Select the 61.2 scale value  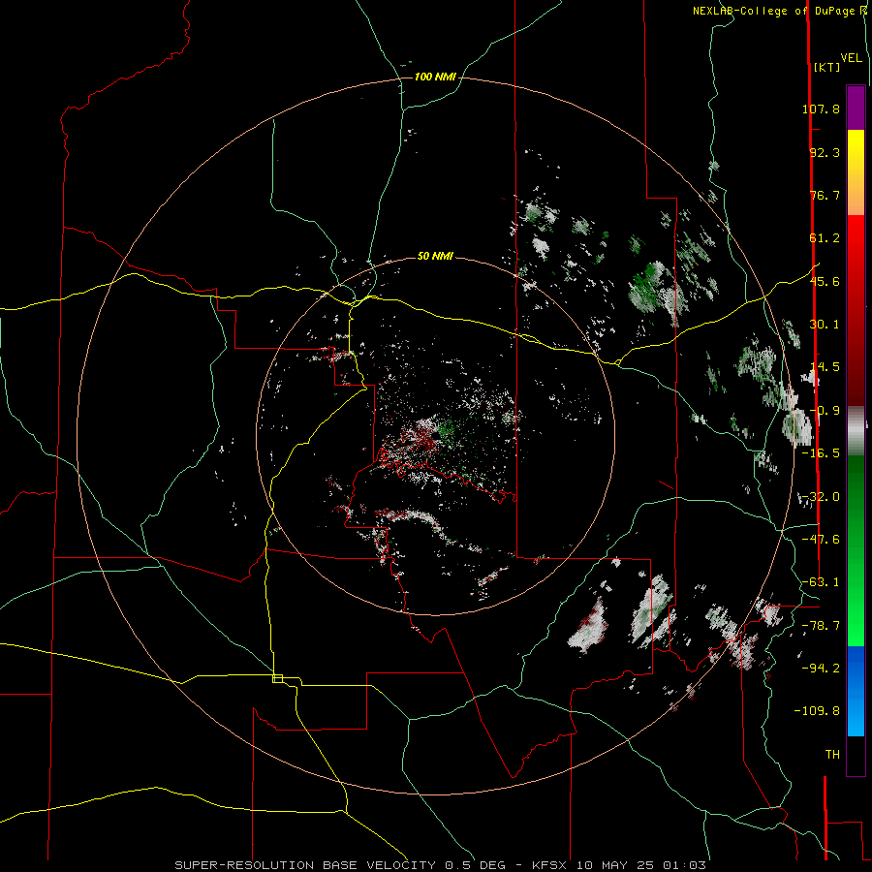coord(825,238)
